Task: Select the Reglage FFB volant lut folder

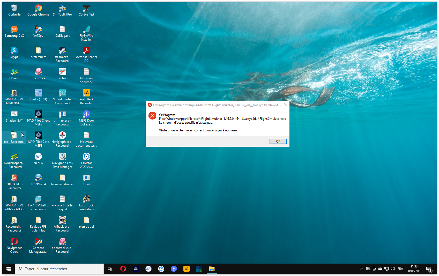Action: point(38,224)
